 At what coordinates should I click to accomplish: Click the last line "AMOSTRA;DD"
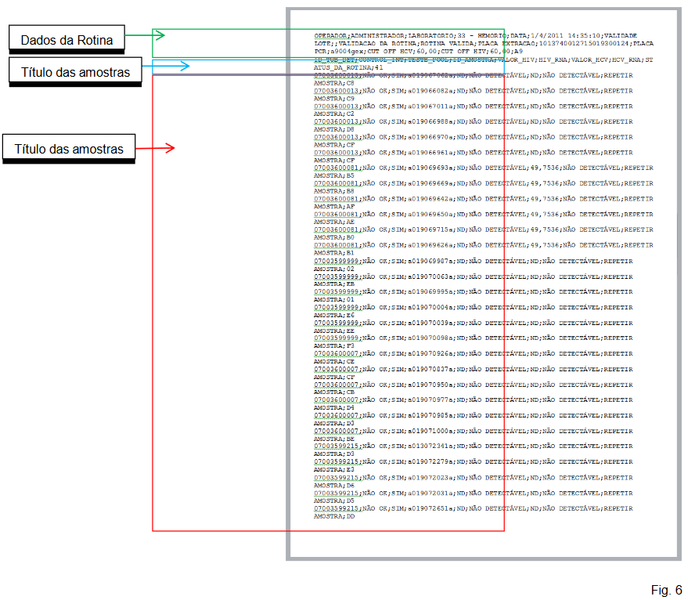point(334,516)
